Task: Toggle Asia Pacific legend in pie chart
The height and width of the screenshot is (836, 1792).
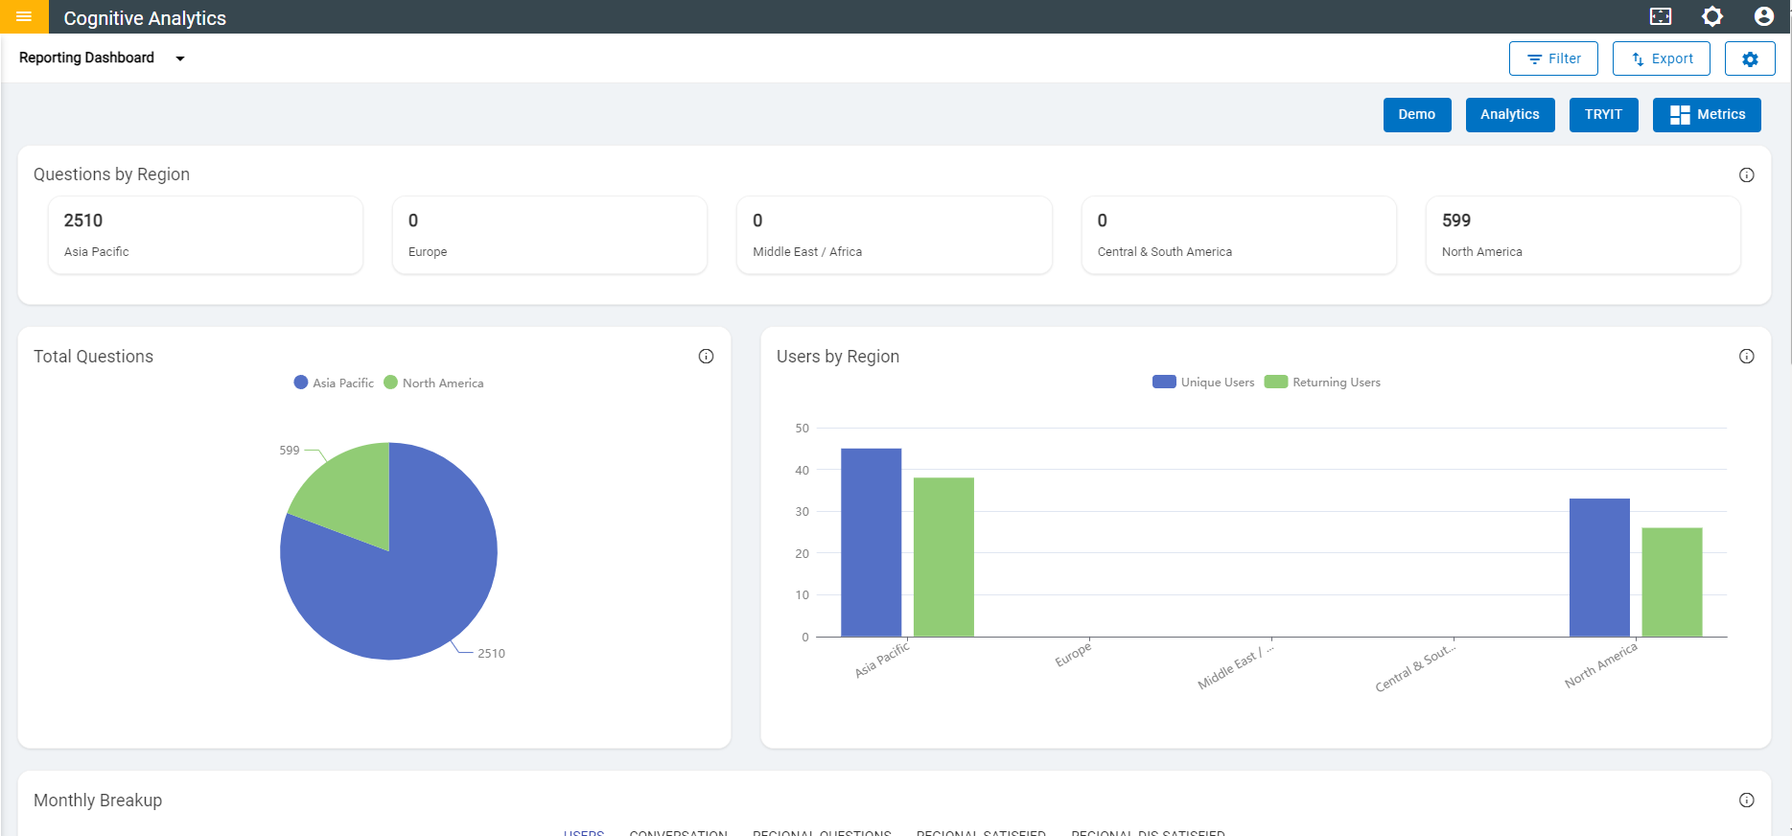Action: (334, 383)
